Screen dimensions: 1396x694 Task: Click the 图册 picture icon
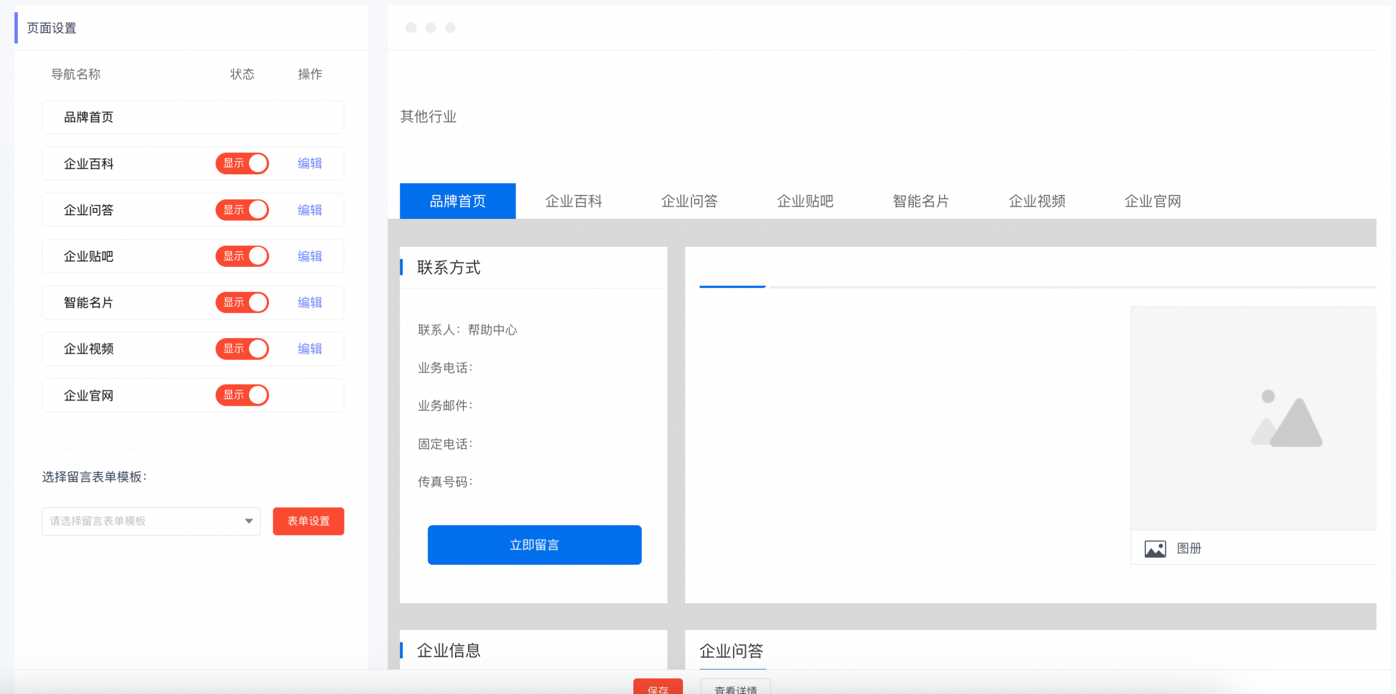1155,549
